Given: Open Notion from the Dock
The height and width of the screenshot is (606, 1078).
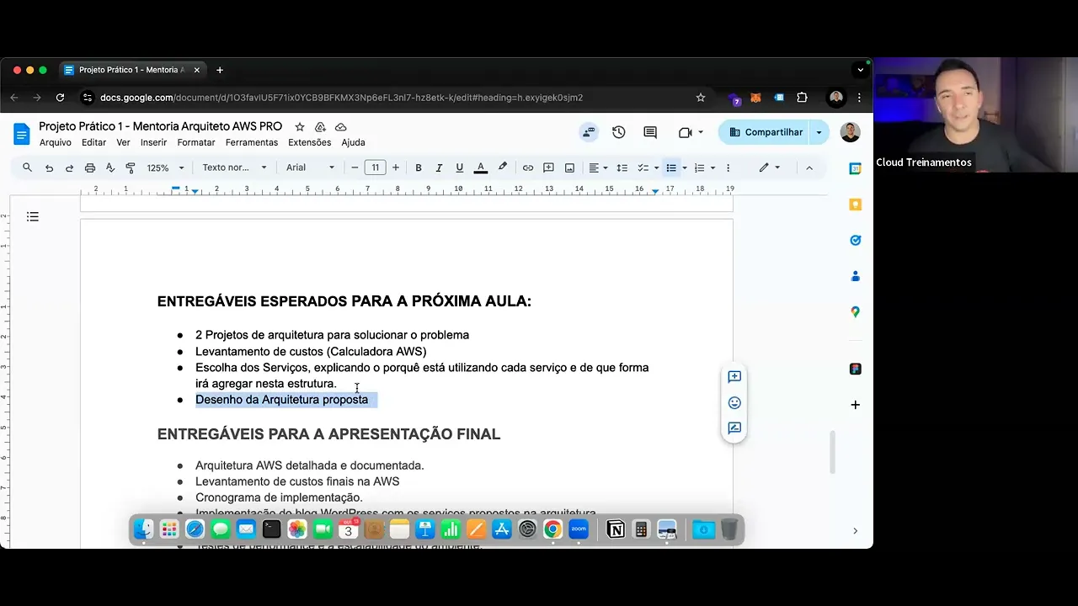Looking at the screenshot, I should (x=616, y=529).
